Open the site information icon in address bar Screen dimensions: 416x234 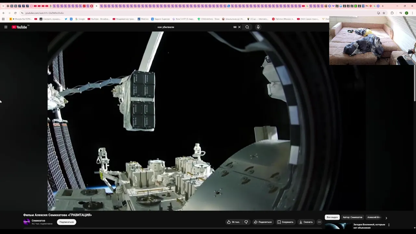pos(22,13)
